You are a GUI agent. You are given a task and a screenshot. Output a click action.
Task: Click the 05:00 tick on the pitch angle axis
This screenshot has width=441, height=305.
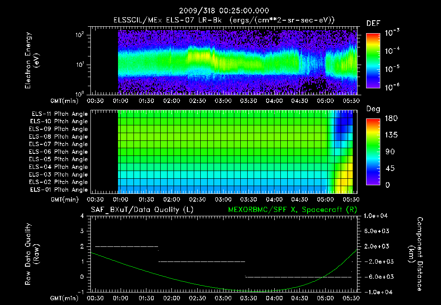[x=326, y=199]
